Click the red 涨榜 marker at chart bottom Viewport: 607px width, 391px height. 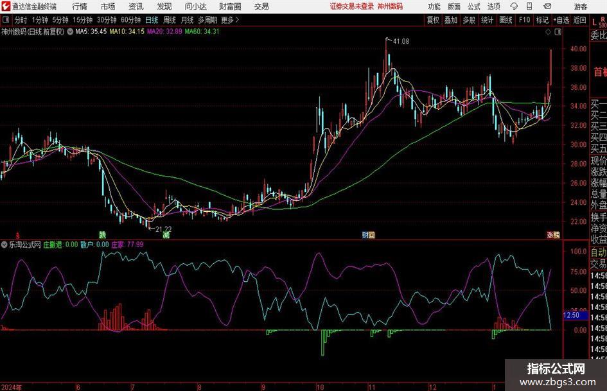(x=553, y=234)
